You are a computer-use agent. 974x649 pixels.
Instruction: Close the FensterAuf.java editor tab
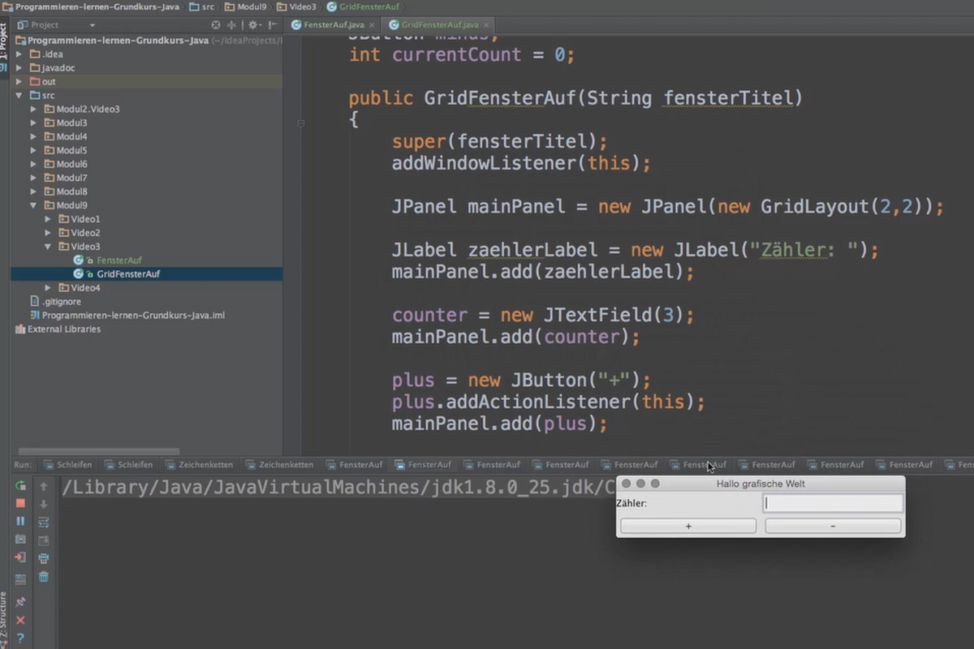(372, 25)
